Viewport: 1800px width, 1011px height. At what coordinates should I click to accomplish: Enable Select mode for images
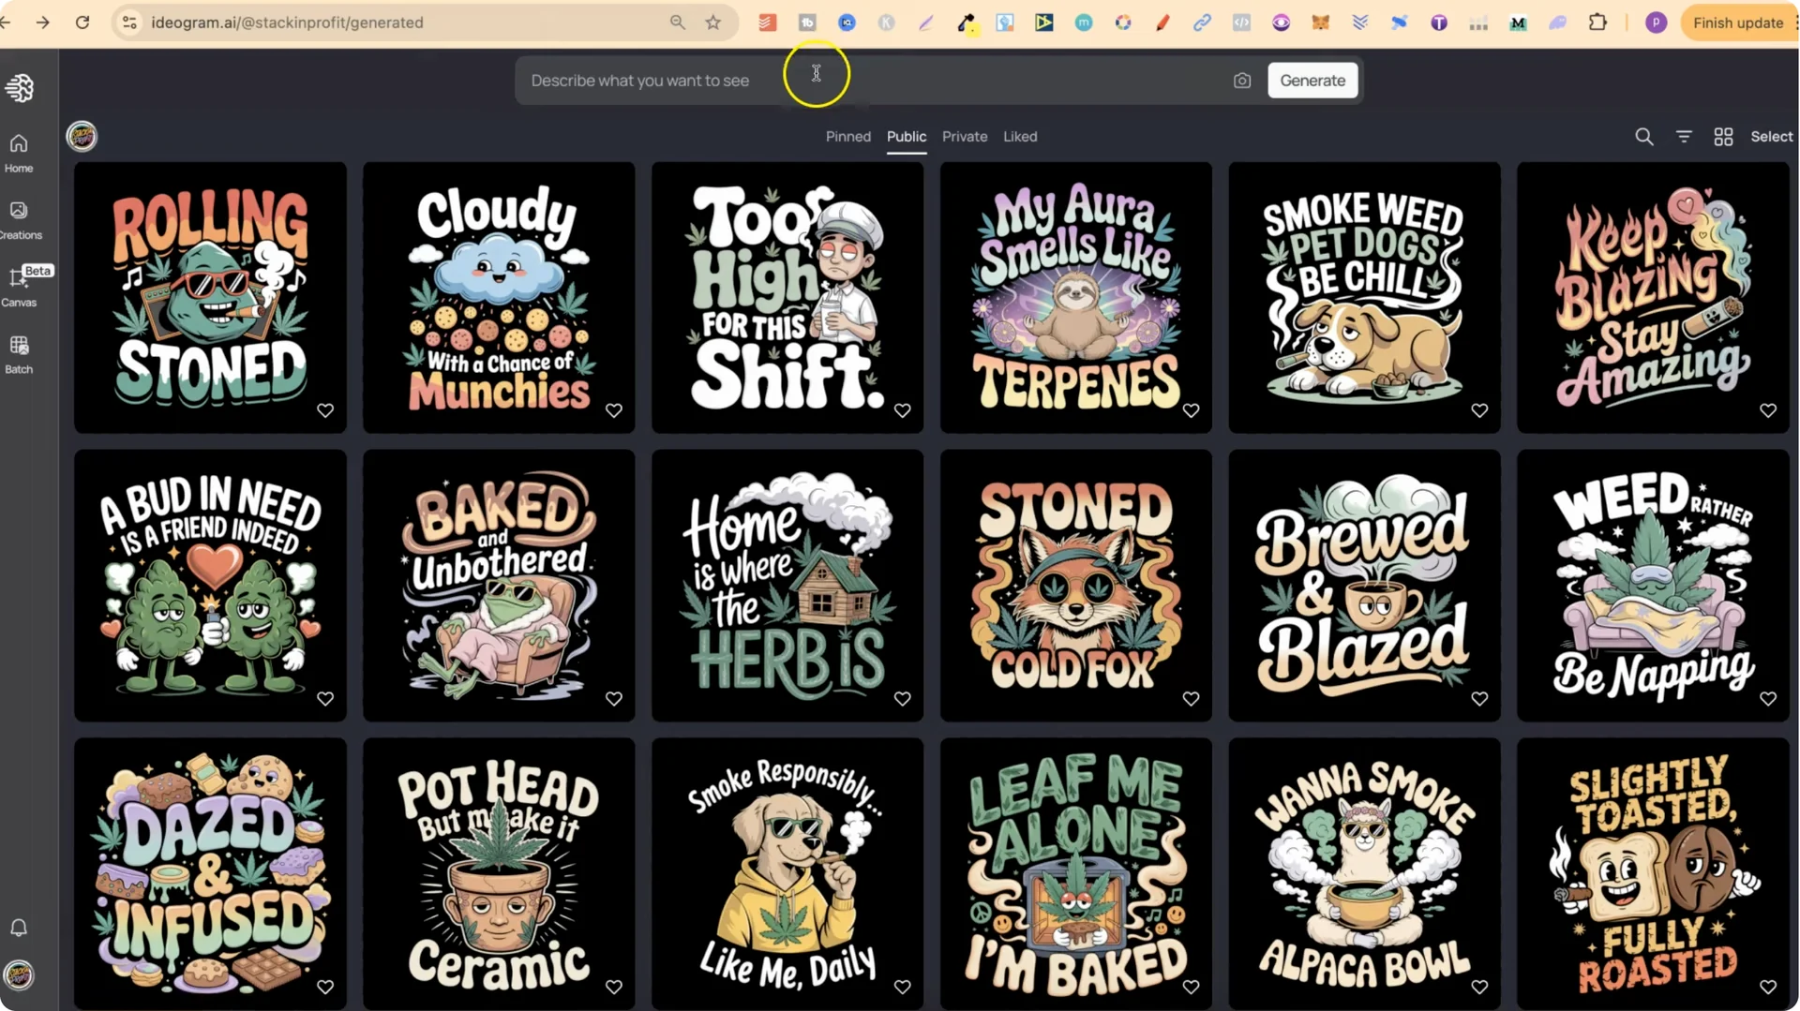[x=1771, y=136]
